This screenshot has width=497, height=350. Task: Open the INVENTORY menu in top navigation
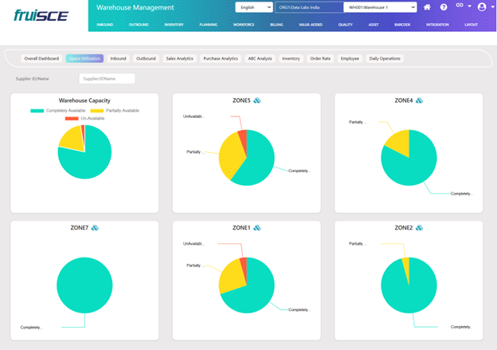(x=173, y=25)
